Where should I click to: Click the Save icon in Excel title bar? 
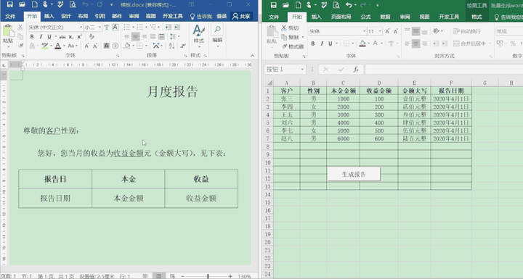click(274, 4)
